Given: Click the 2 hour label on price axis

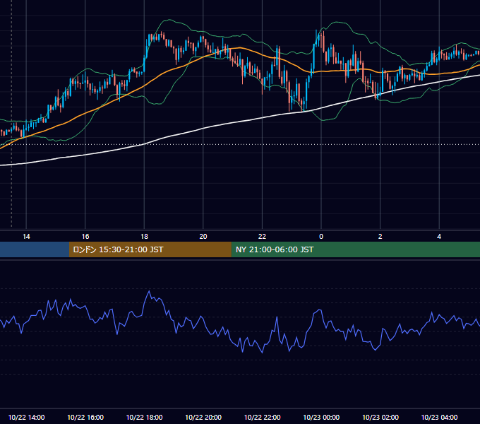Looking at the screenshot, I should pyautogui.click(x=380, y=237).
